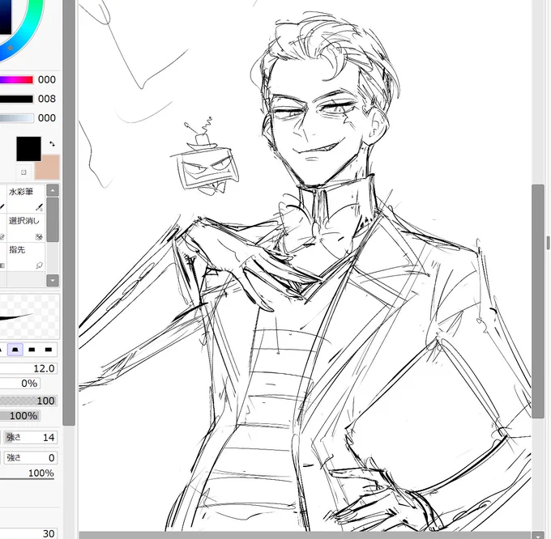The image size is (551, 539).
Task: Click the highlighted brush edge shape
Action: [15, 350]
